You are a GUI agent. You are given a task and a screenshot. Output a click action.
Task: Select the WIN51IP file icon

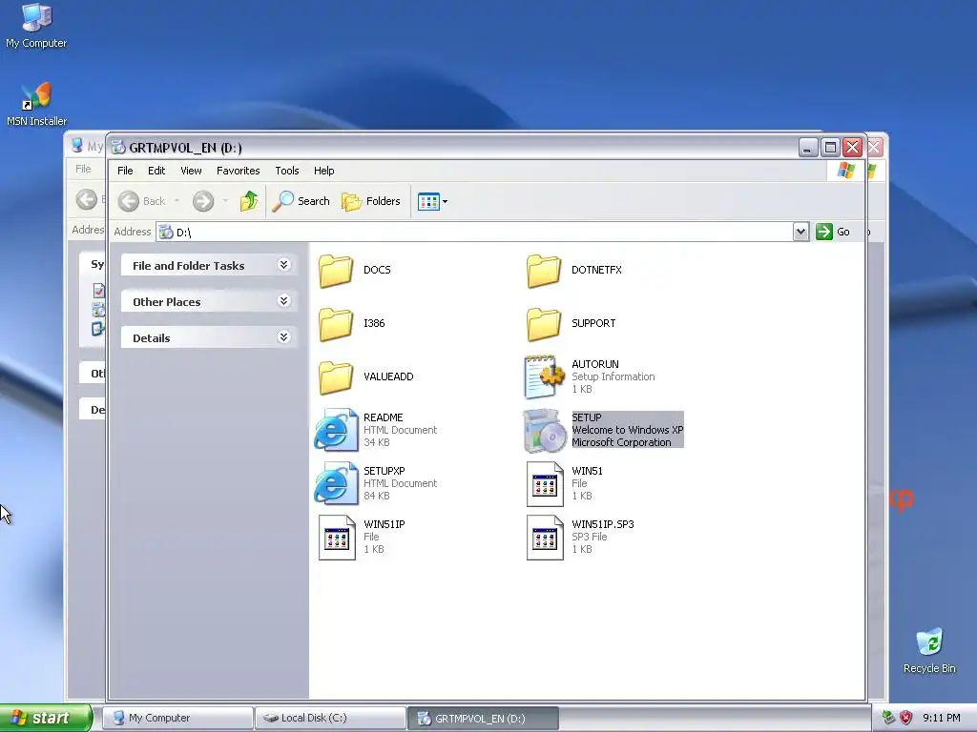pyautogui.click(x=337, y=538)
